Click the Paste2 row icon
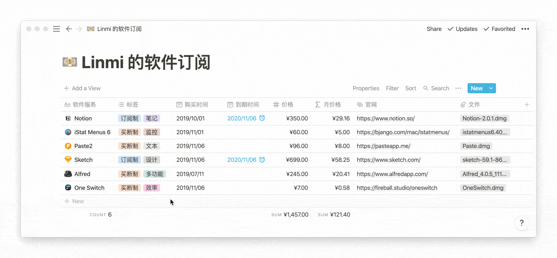The image size is (557, 258). click(x=68, y=146)
